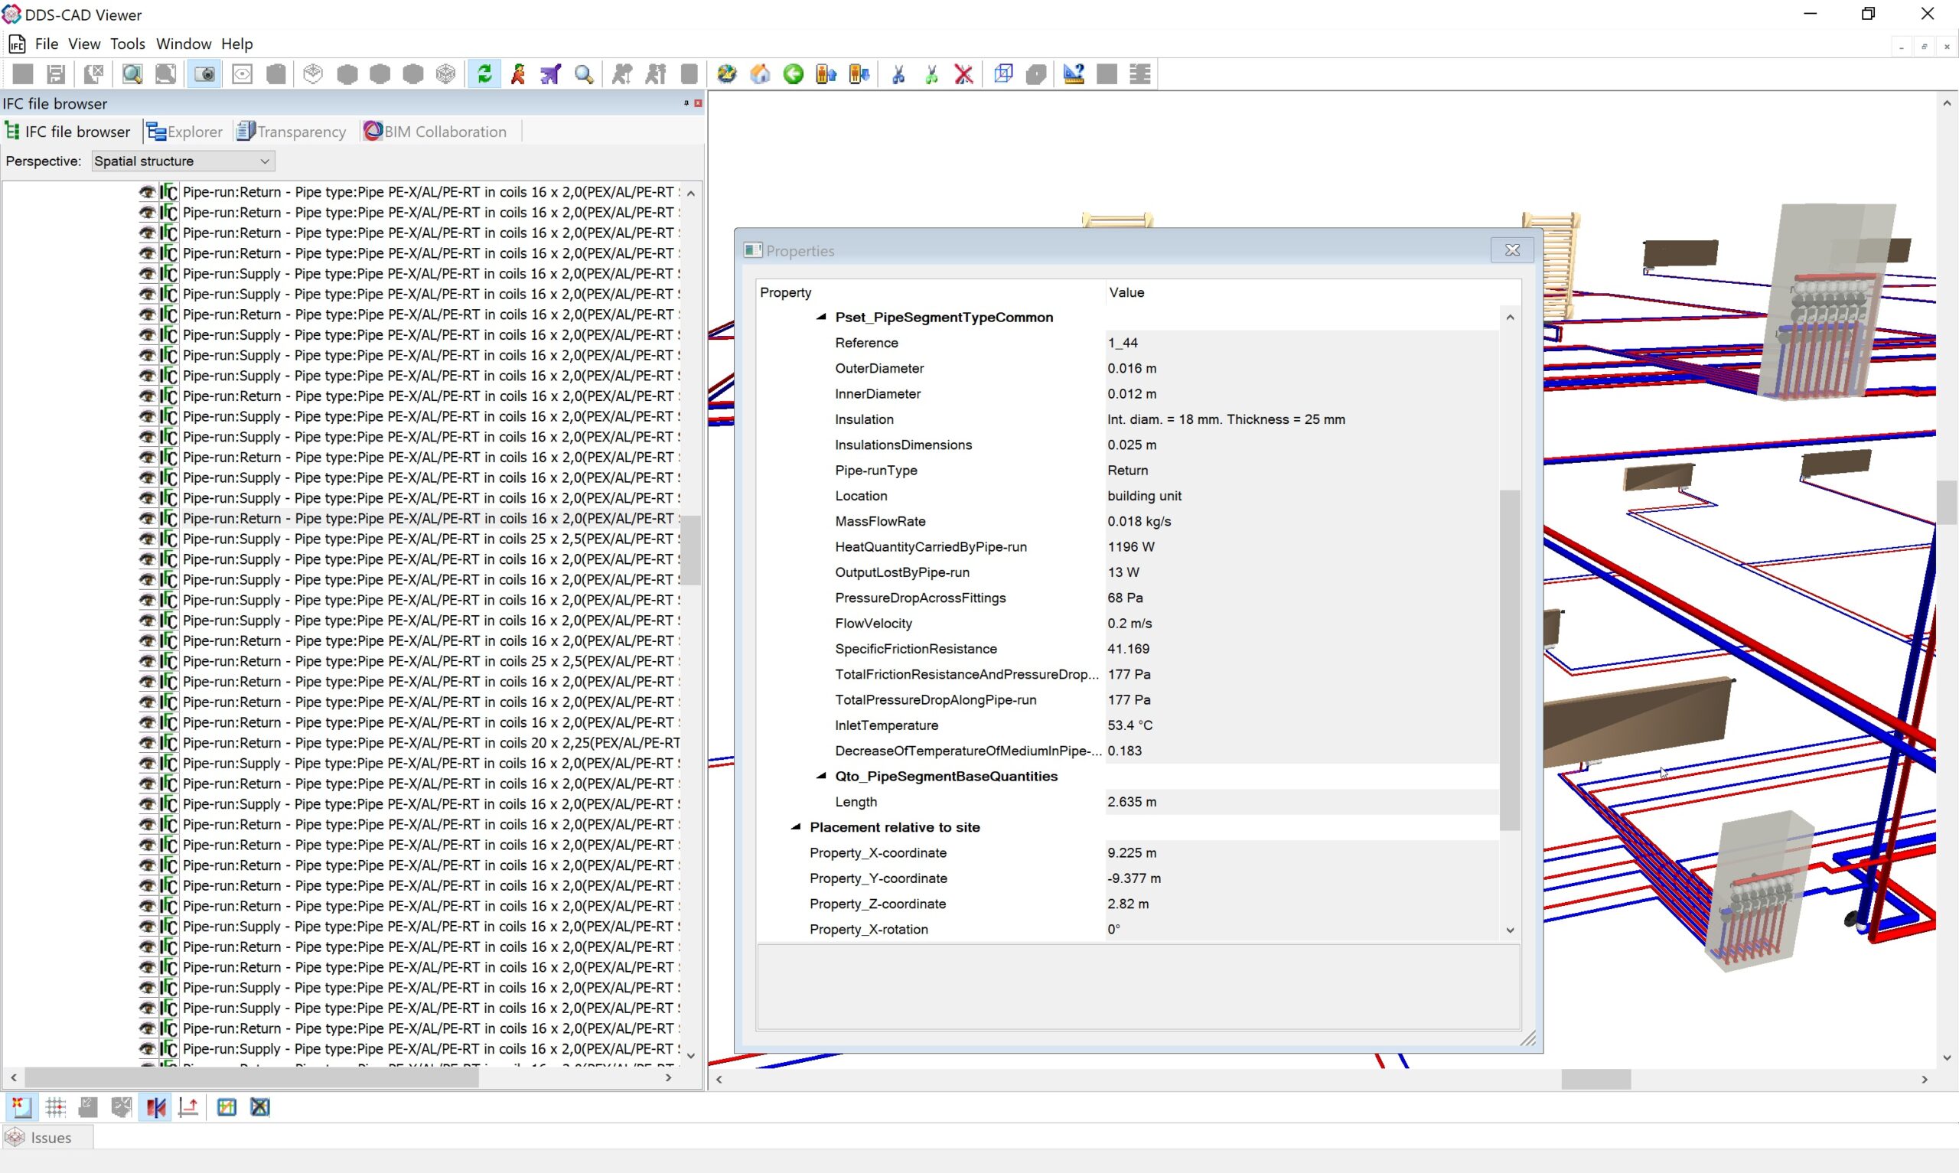Collapse the Qto_PipeSegmentBaseQuantities group
Viewport: 1959px width, 1173px height.
pos(821,776)
